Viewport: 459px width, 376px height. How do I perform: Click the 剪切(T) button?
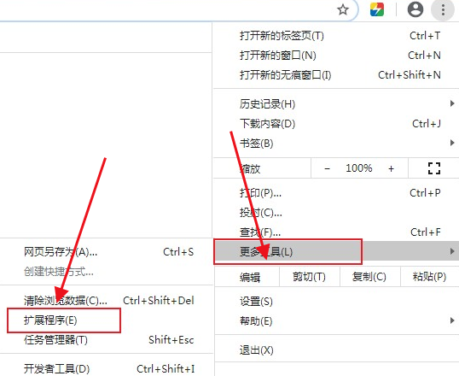[x=309, y=277]
